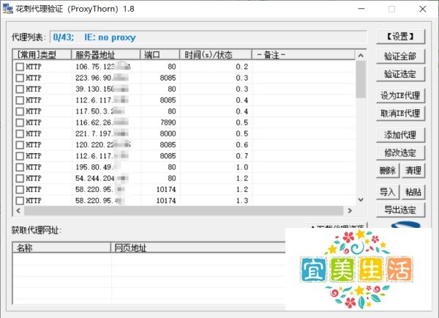The width and height of the screenshot is (439, 318).
Task: Click the 清理 clean button
Action: (x=413, y=171)
